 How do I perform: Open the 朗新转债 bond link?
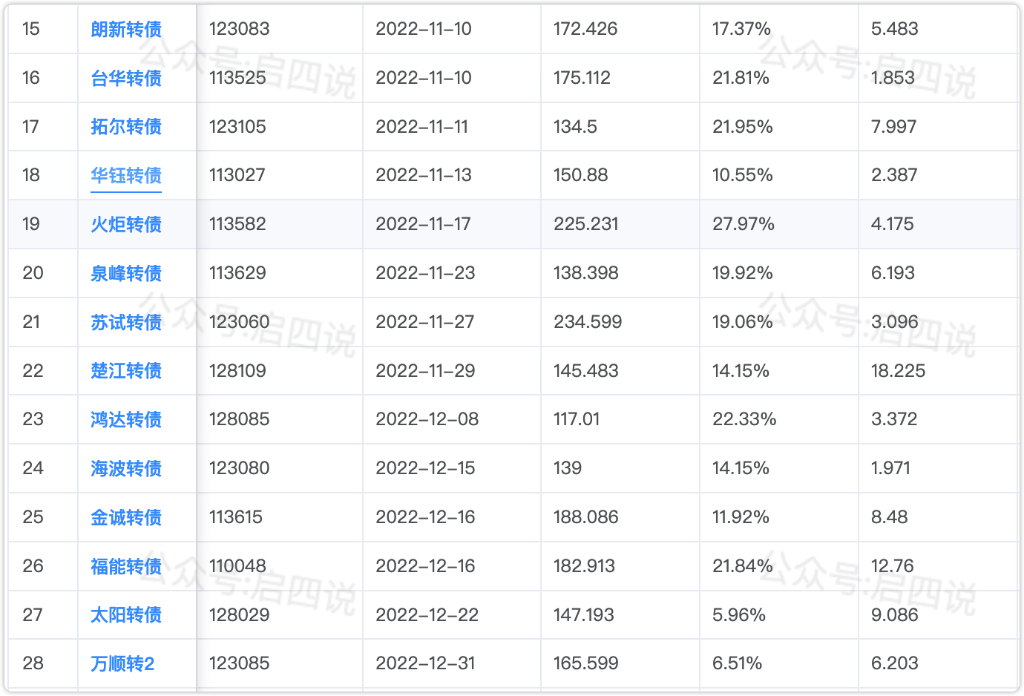click(x=126, y=30)
